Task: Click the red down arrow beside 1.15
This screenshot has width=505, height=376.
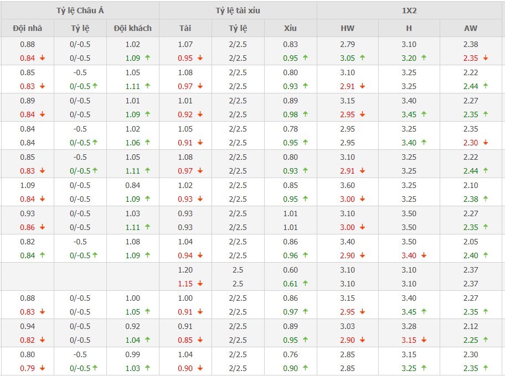Action: [x=200, y=284]
